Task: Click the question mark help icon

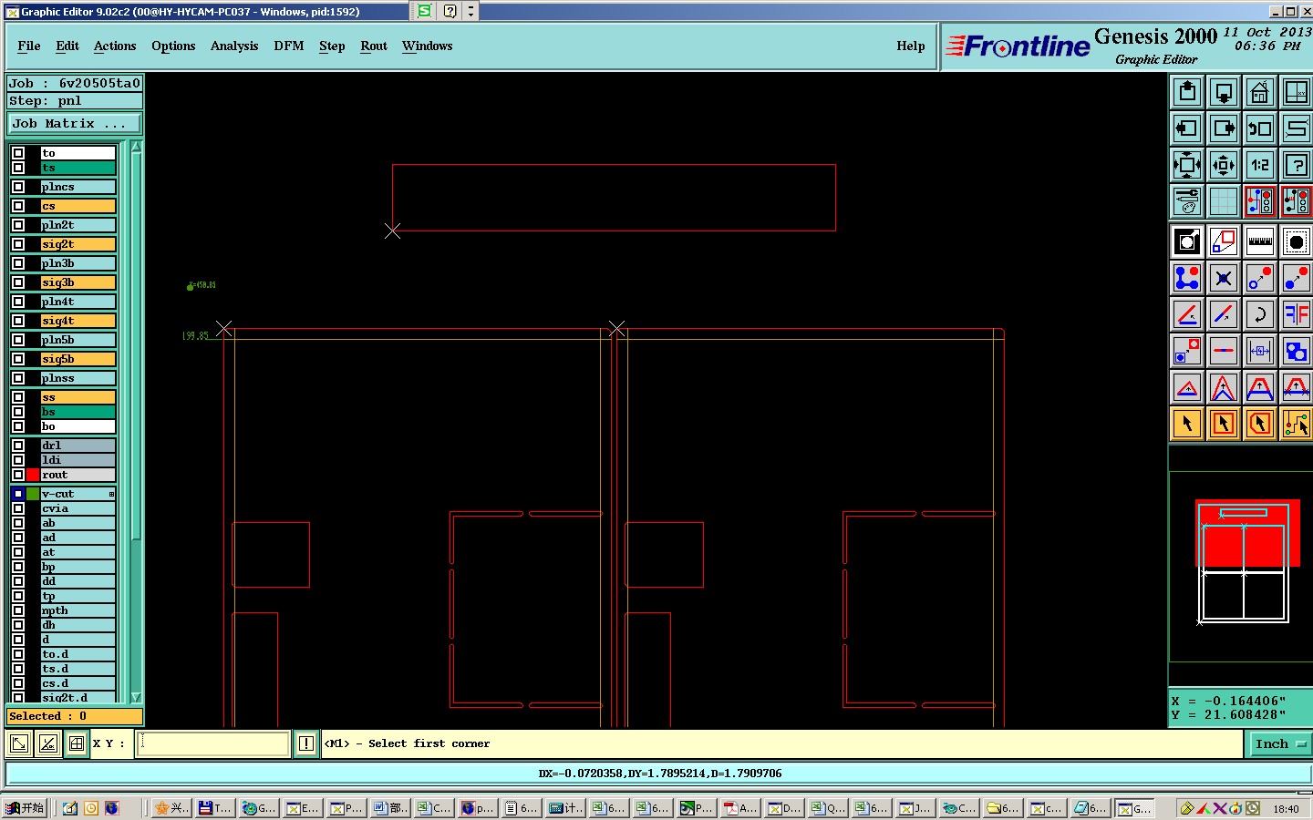Action: [1297, 165]
